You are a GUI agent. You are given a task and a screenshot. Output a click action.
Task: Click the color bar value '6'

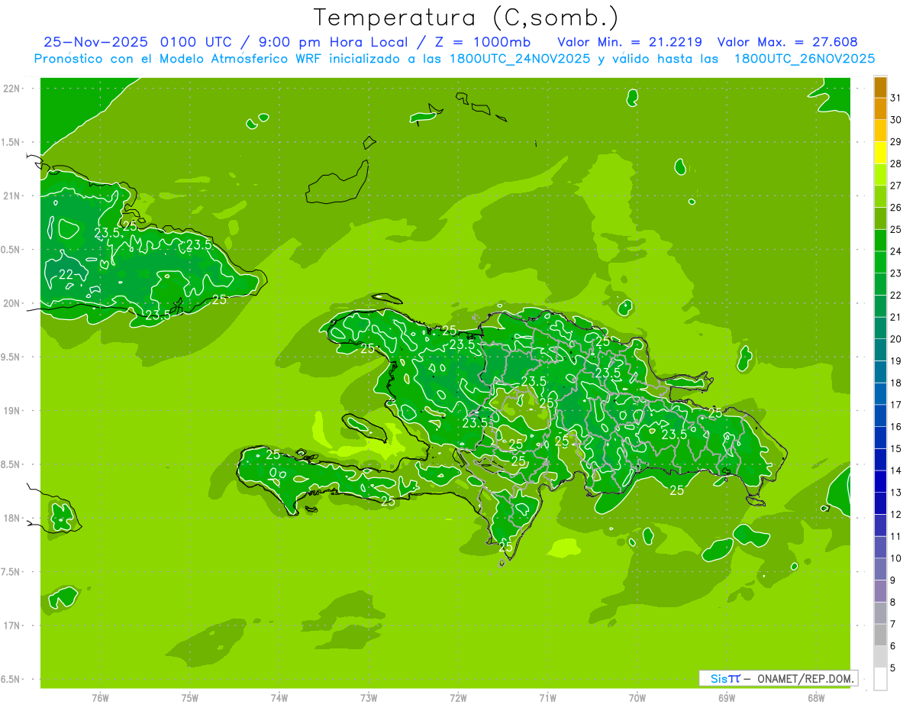point(893,646)
